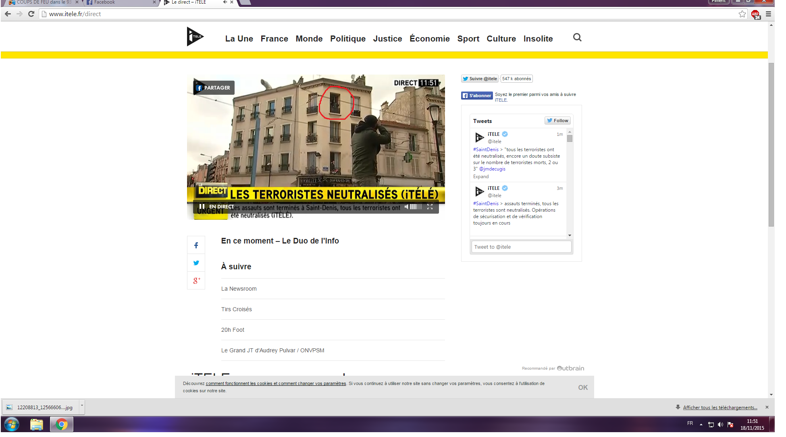Open the site search magnifier
Screen dimensions: 786x437
click(x=577, y=37)
